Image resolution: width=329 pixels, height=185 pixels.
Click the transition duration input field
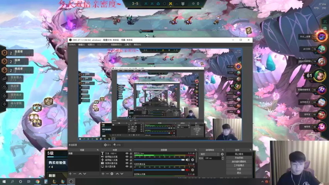click(x=212, y=158)
